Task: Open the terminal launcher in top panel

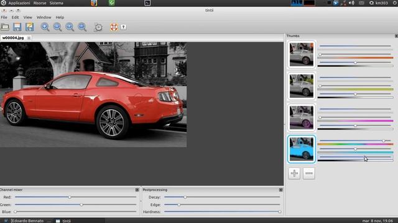Action: [x=147, y=2]
